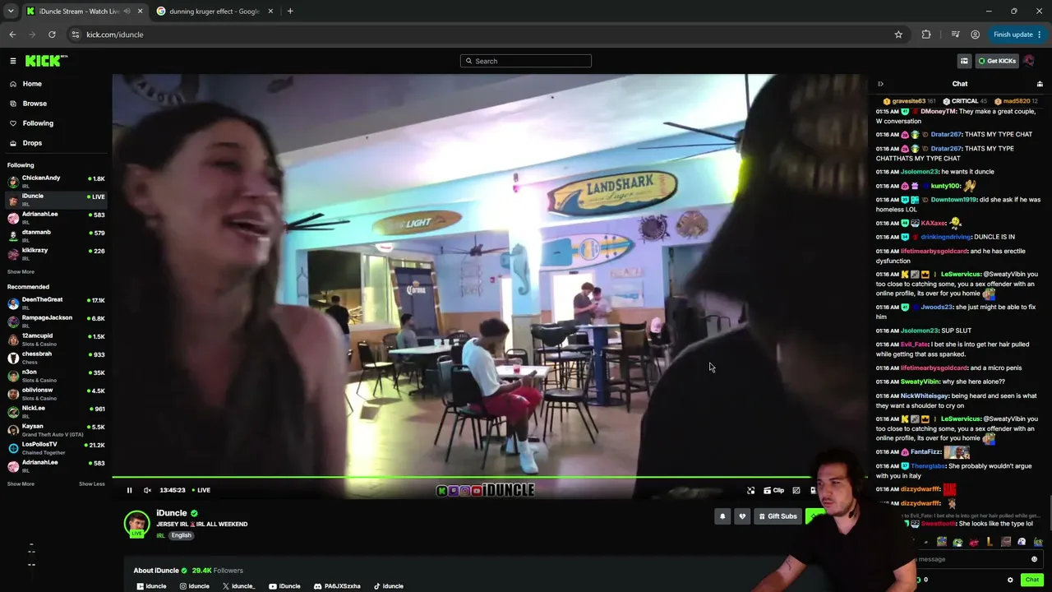
Task: Open Chrome media control icon
Action: pos(955,35)
